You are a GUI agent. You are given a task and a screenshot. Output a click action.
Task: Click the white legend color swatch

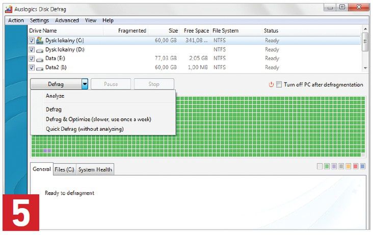click(x=319, y=166)
